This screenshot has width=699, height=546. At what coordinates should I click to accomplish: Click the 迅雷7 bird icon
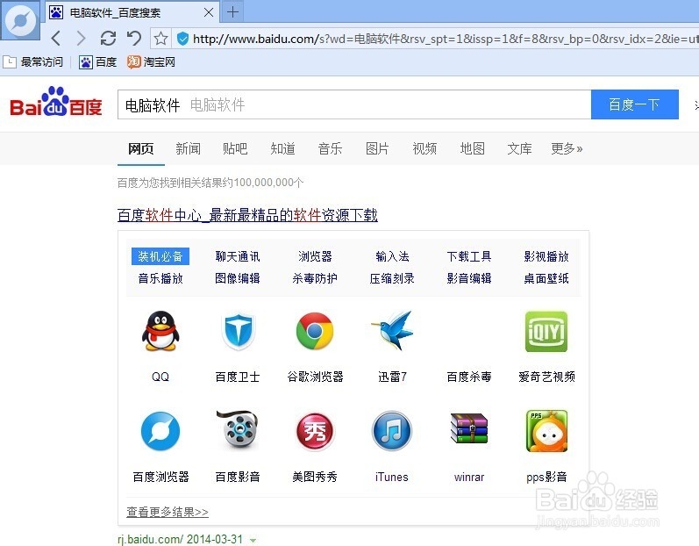(x=392, y=330)
